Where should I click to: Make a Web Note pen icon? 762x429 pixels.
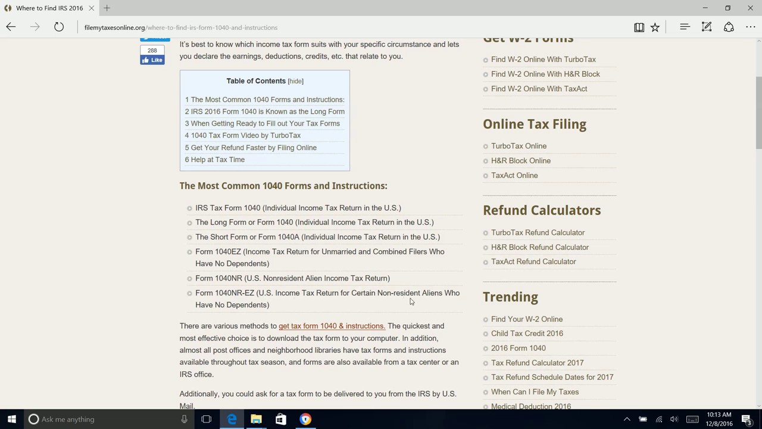tap(707, 27)
